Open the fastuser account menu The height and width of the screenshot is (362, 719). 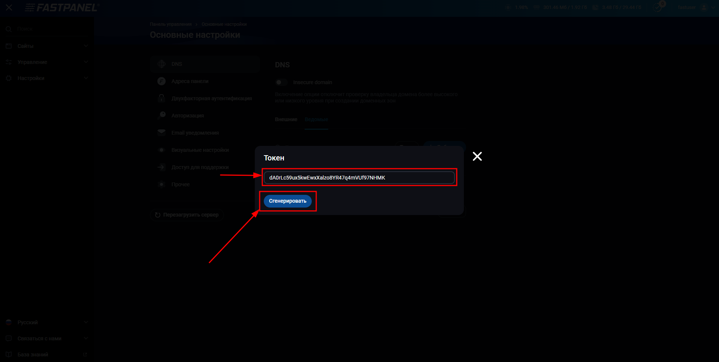click(696, 7)
